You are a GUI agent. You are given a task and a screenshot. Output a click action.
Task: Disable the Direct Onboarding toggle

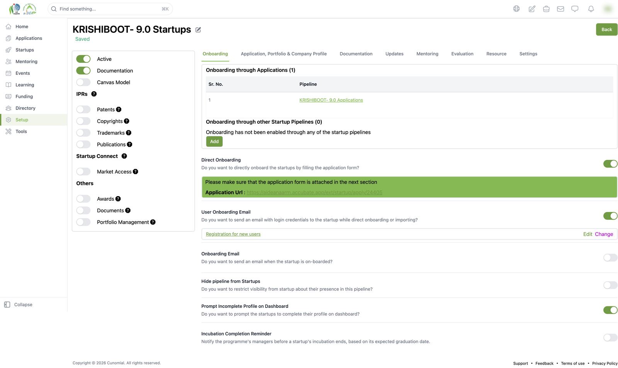(x=610, y=164)
